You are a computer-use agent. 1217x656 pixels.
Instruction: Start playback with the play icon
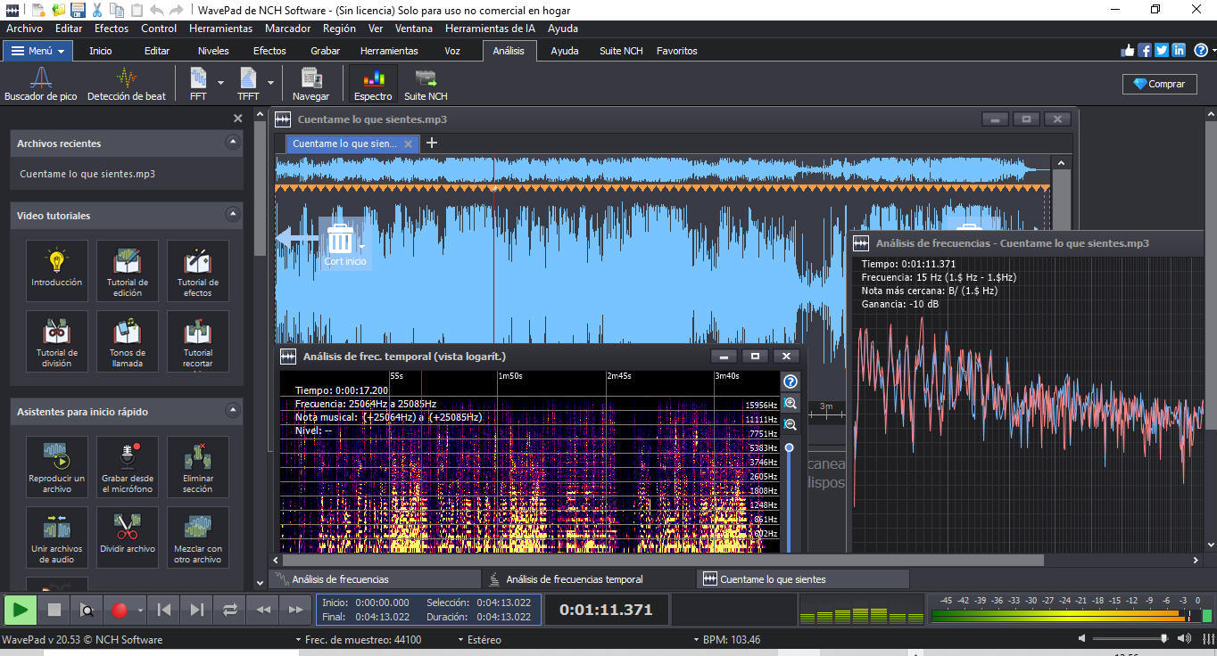pyautogui.click(x=20, y=609)
